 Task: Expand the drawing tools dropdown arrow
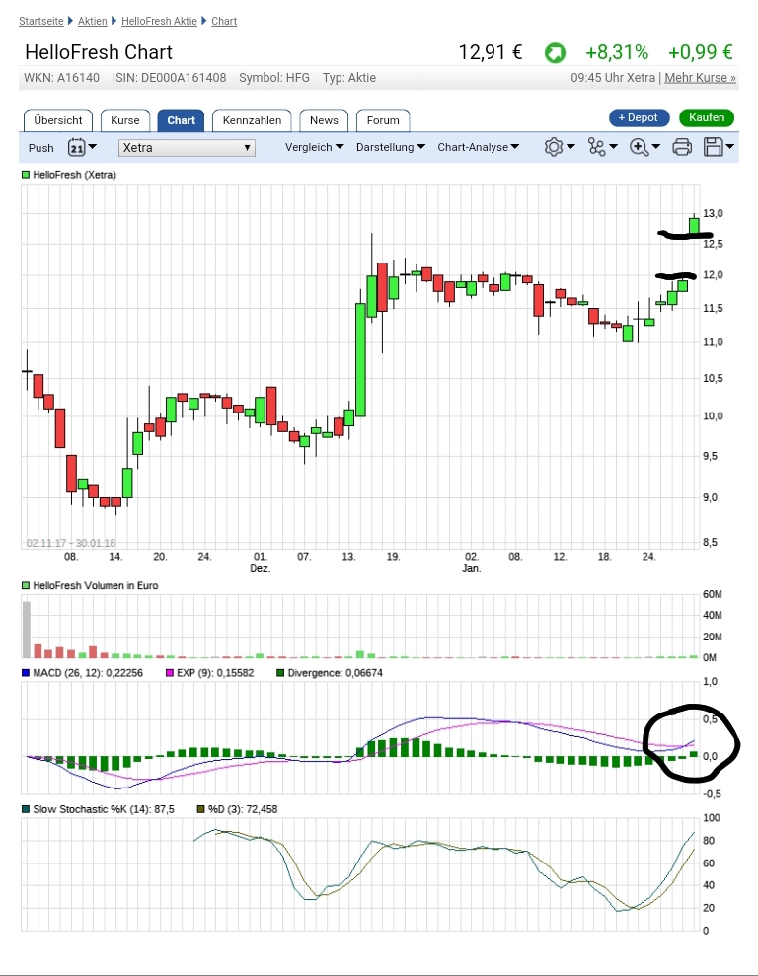pyautogui.click(x=614, y=147)
